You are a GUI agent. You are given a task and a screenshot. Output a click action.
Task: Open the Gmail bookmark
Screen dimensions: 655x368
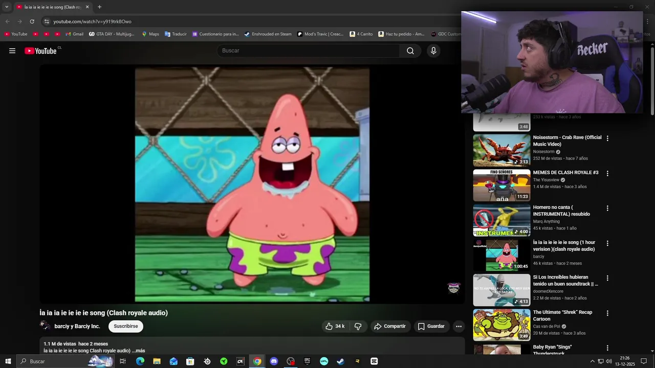point(75,34)
